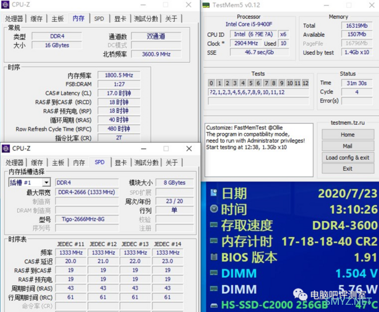Click JEDEC #11 CAS# 延迟 value 20.0

pyautogui.click(x=71, y=261)
